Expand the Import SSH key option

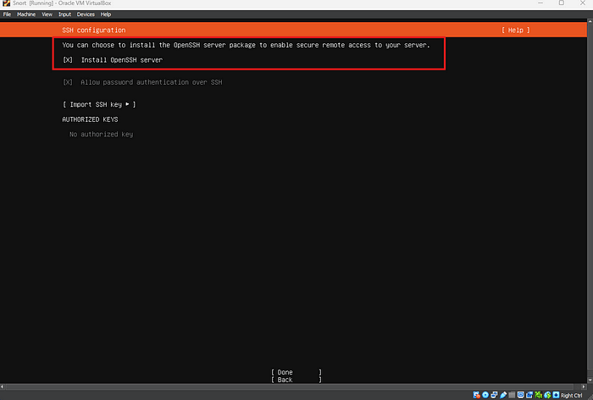[99, 104]
